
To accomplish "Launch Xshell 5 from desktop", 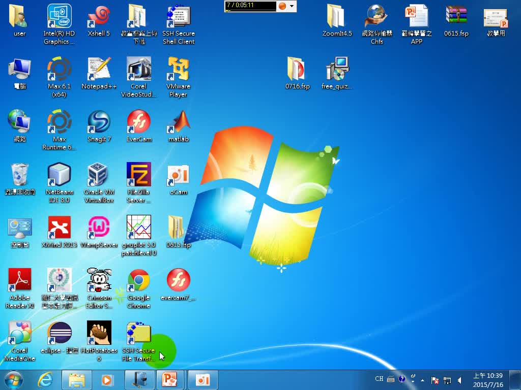I will click(99, 20).
